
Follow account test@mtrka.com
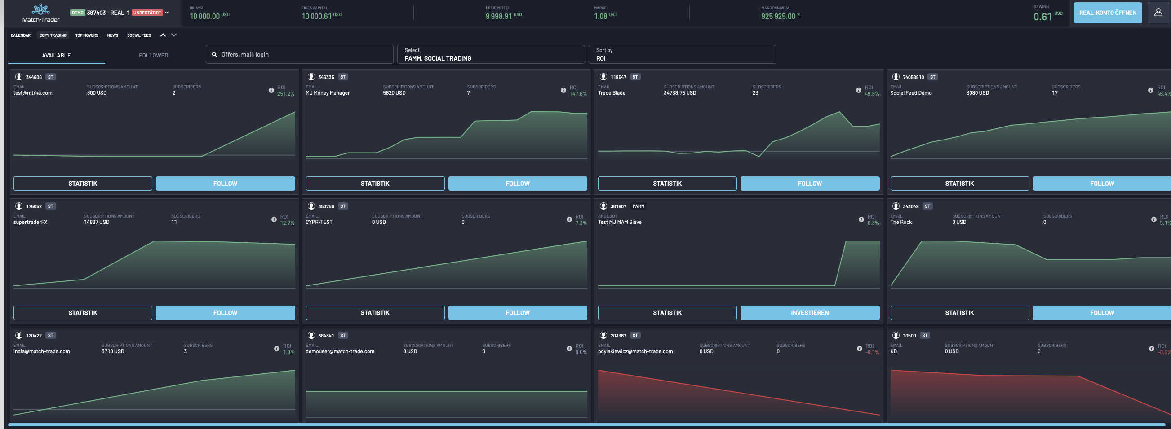point(226,184)
